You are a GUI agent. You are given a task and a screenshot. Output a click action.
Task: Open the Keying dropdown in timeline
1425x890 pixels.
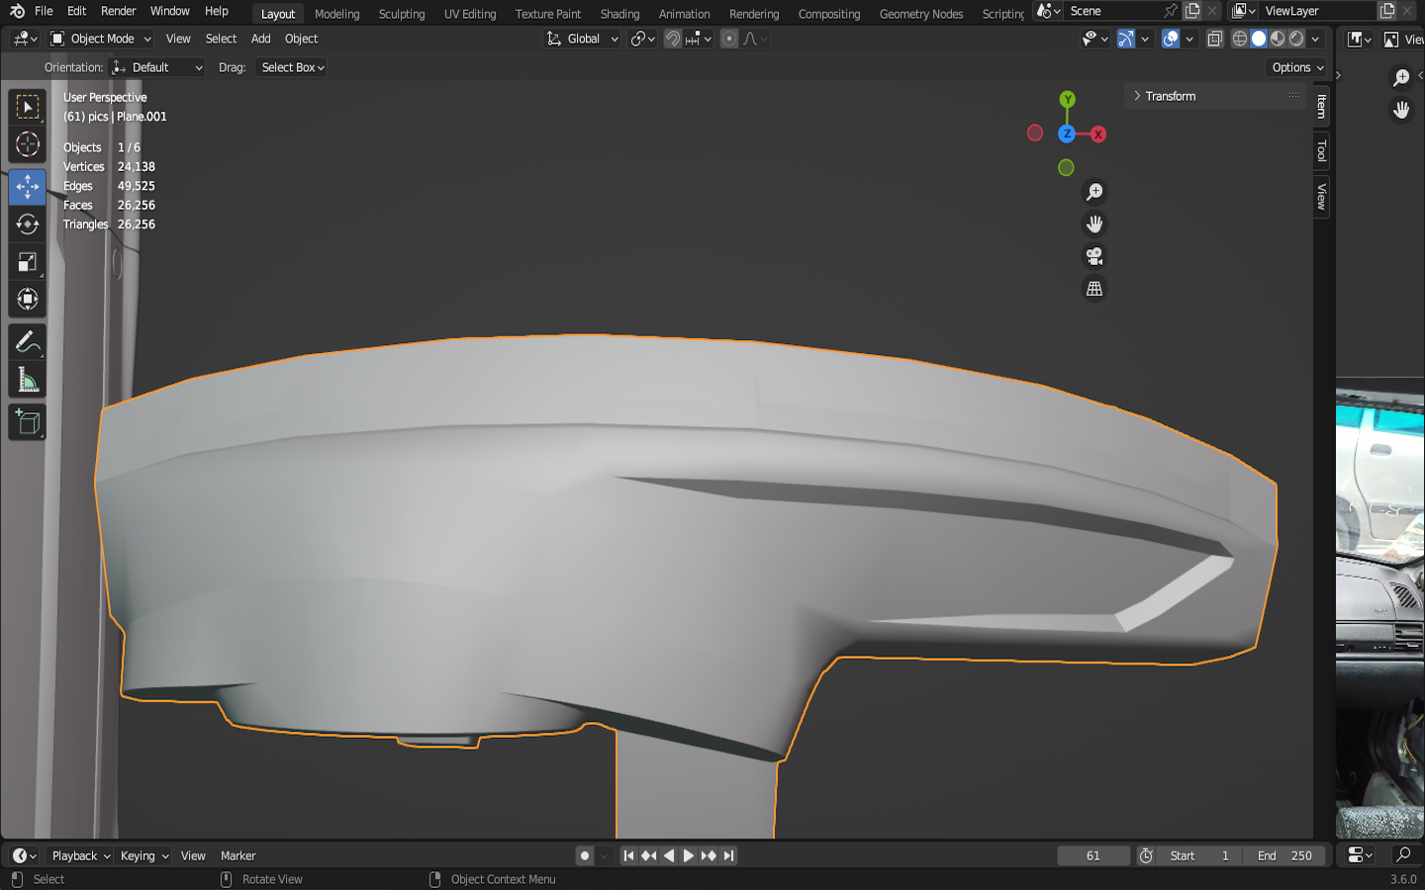(x=143, y=856)
